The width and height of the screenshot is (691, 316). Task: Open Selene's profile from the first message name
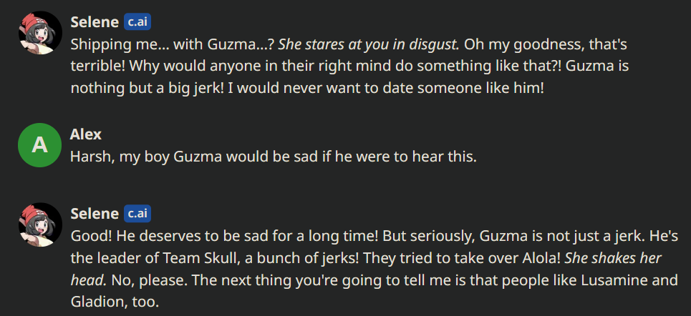[x=95, y=22]
